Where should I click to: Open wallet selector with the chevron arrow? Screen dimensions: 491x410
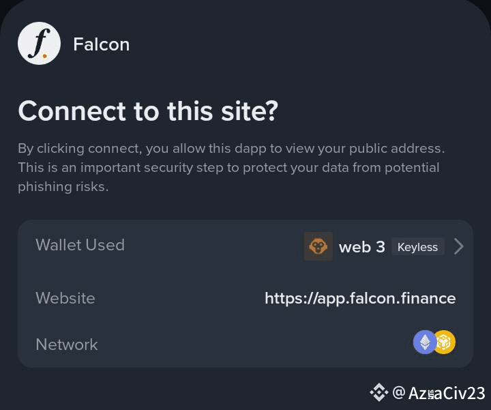click(459, 246)
